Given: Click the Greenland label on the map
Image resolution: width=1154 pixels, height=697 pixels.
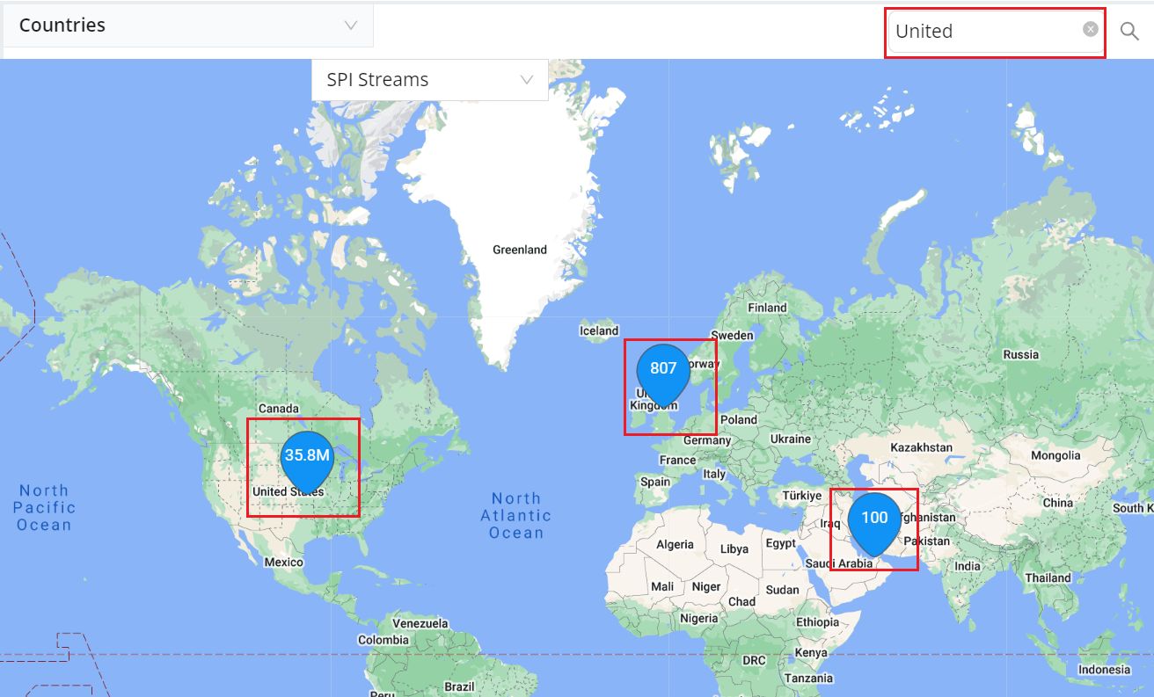Looking at the screenshot, I should [520, 250].
